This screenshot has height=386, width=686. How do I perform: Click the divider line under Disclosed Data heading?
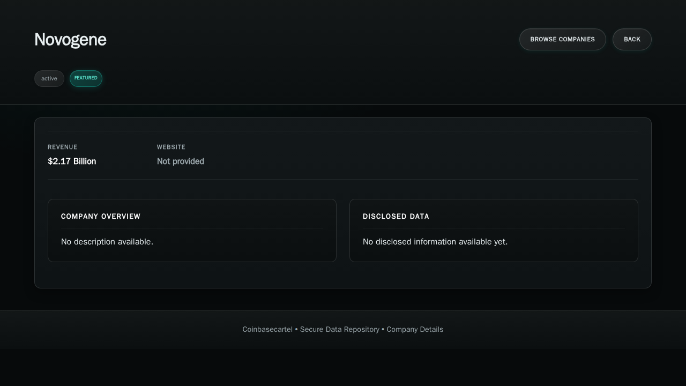(494, 228)
